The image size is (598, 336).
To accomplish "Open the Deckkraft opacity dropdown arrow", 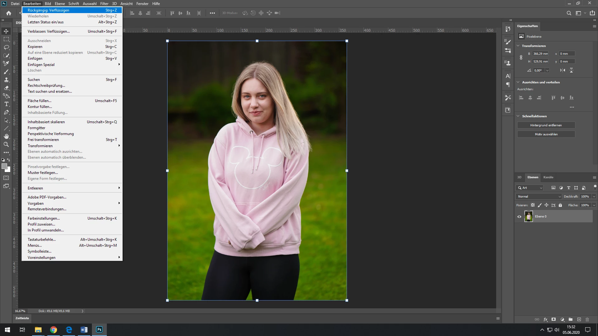I will [594, 197].
